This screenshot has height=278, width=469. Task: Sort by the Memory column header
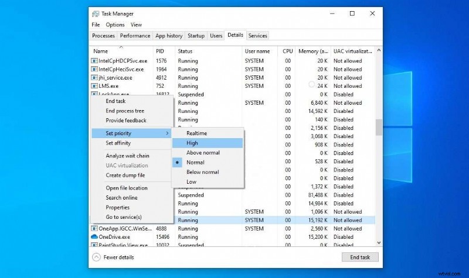(312, 51)
